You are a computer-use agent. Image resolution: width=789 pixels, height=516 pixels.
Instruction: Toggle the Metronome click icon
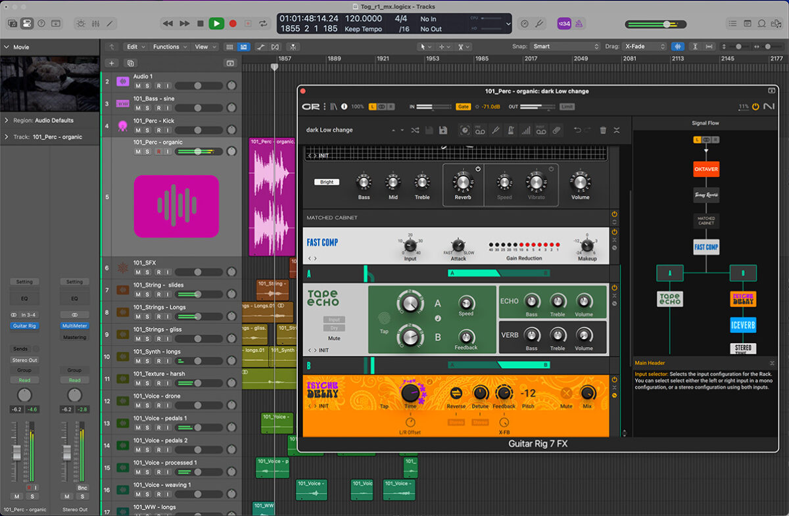(x=580, y=23)
